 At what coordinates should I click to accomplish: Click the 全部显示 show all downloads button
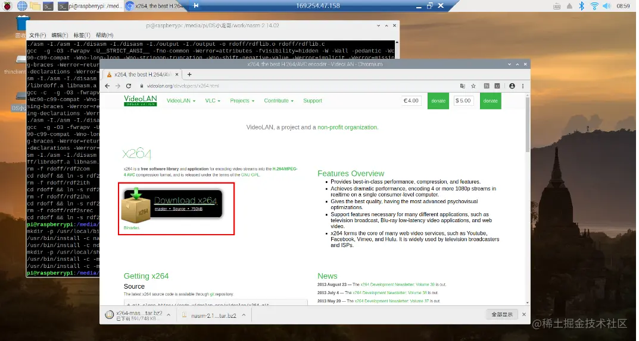[501, 315]
